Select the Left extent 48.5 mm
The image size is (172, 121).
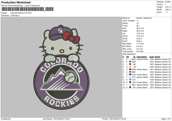[140, 28]
